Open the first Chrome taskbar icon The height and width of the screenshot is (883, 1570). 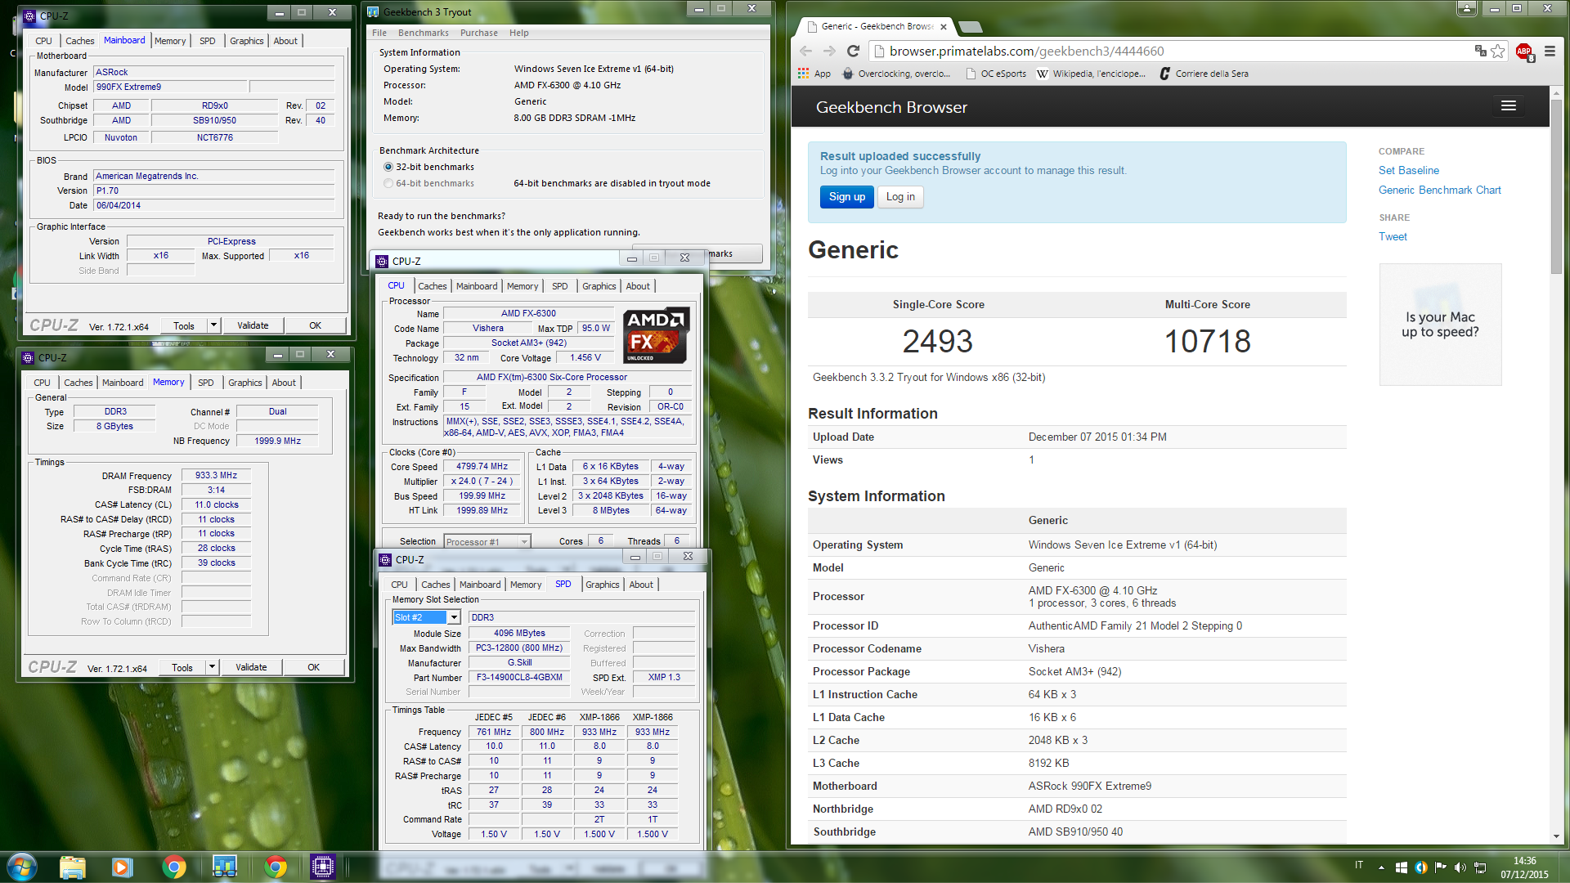(x=173, y=867)
